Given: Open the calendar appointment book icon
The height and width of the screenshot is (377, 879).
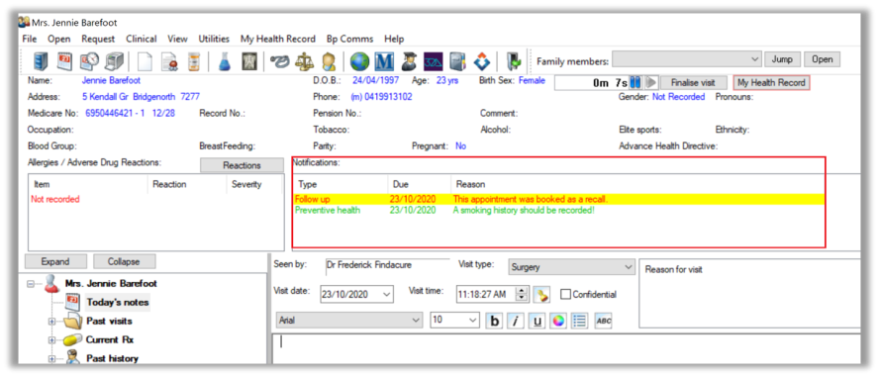Looking at the screenshot, I should coord(64,61).
